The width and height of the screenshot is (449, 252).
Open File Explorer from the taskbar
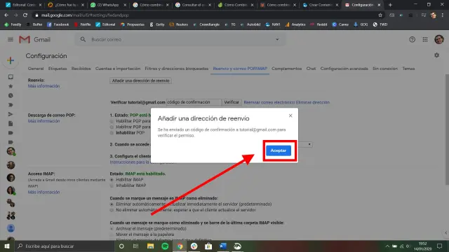tap(150, 246)
